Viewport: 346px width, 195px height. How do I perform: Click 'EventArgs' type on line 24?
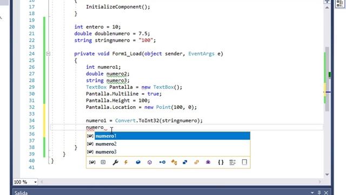point(201,54)
